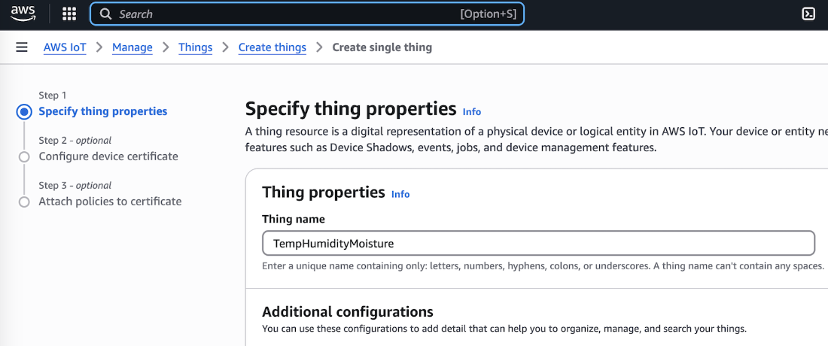The height and width of the screenshot is (346, 828).
Task: Return to Create things breadcrumb
Action: point(272,47)
